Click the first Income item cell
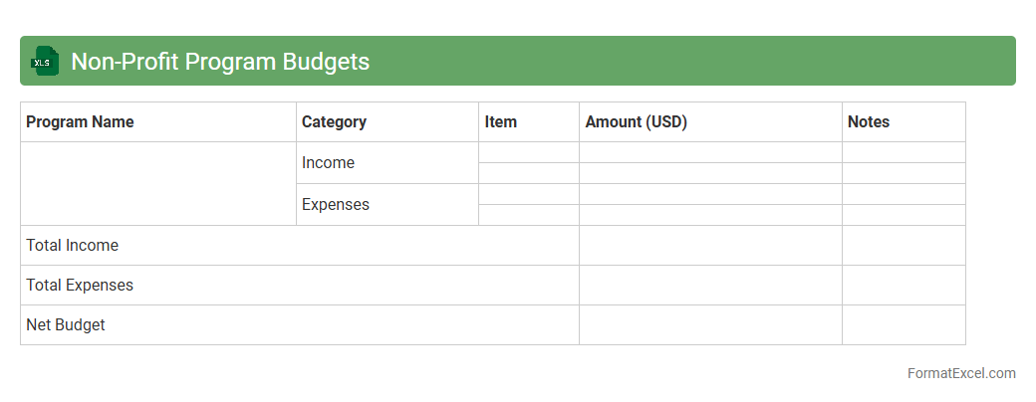The width and height of the screenshot is (1036, 402). pos(529,152)
